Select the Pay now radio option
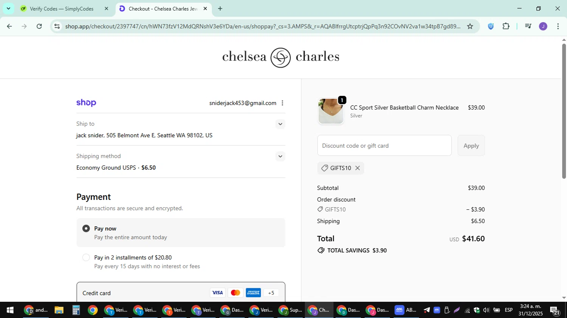 point(86,229)
